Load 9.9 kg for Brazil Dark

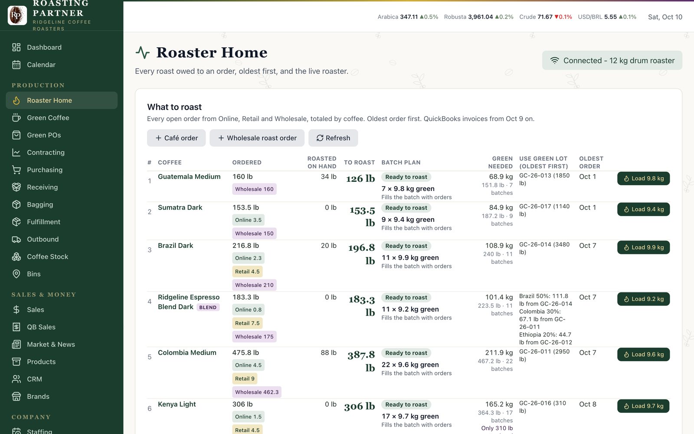point(643,247)
